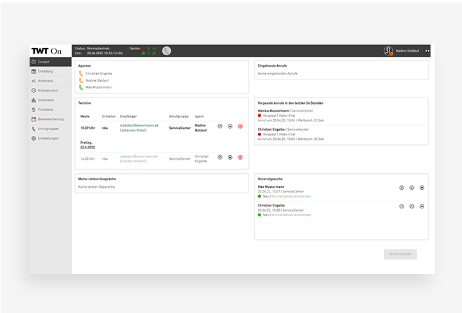Click the TWT On logo

pos(47,51)
